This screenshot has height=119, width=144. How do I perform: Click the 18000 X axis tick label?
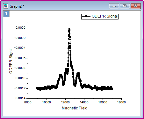pyautogui.click(x=121, y=102)
